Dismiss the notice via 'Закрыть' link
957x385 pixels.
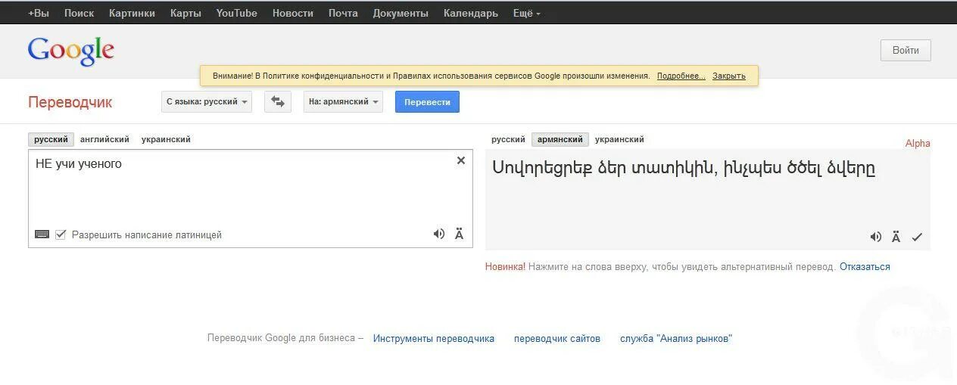pyautogui.click(x=729, y=76)
